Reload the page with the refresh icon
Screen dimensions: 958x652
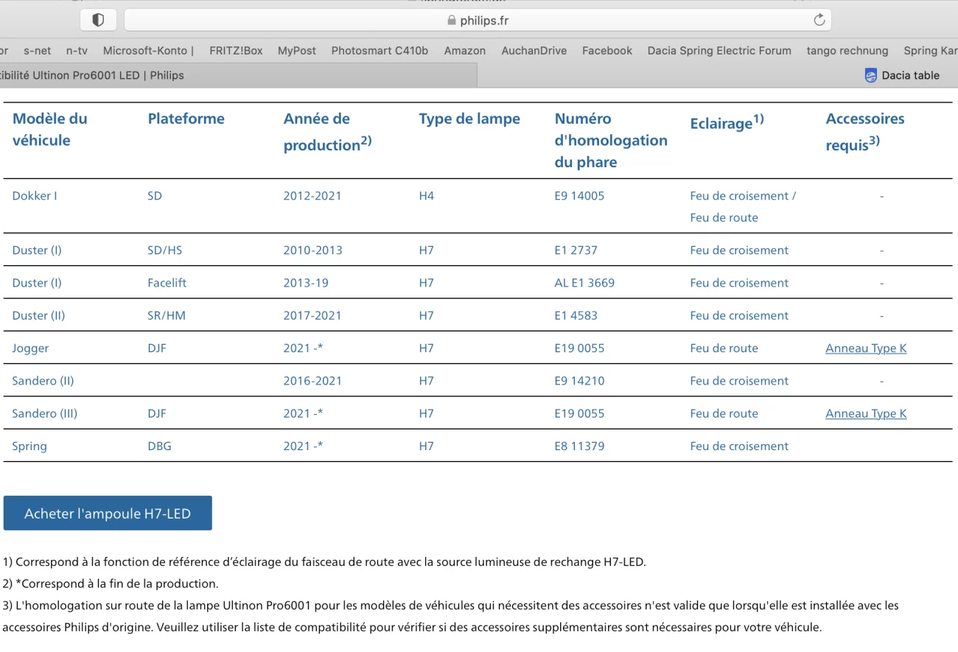pyautogui.click(x=819, y=21)
